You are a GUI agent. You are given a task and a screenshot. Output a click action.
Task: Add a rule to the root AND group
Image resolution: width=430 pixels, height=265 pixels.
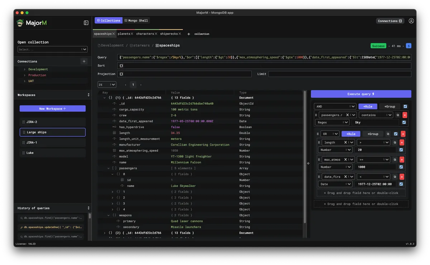click(x=367, y=106)
